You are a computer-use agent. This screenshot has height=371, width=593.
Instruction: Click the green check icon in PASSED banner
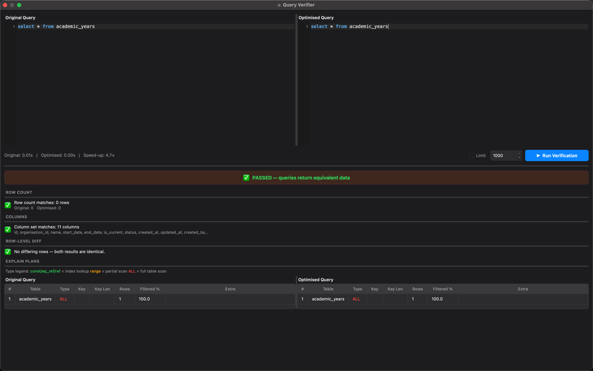click(x=246, y=178)
